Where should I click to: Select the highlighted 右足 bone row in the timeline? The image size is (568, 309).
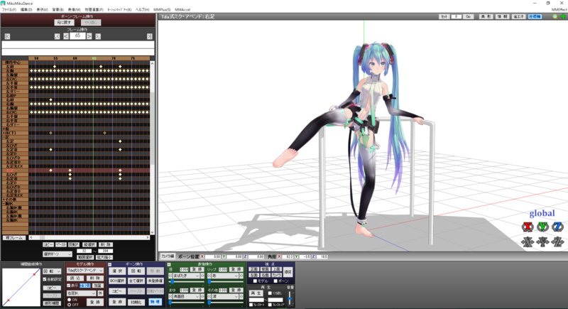76,170
